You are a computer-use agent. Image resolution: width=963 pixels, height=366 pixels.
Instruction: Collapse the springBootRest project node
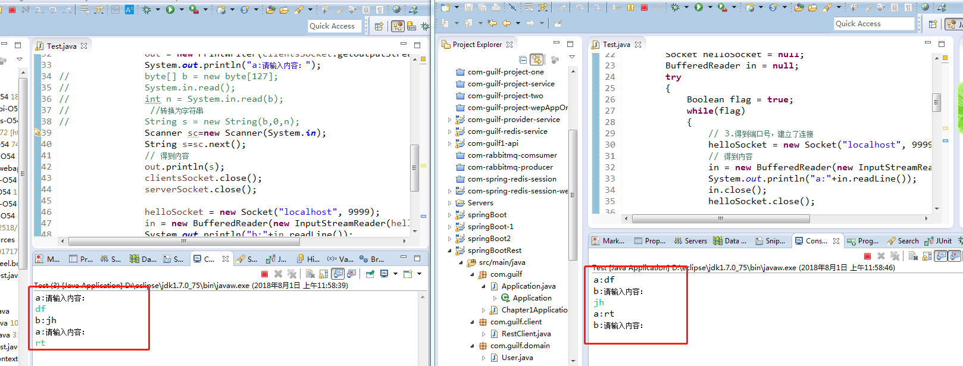[449, 251]
